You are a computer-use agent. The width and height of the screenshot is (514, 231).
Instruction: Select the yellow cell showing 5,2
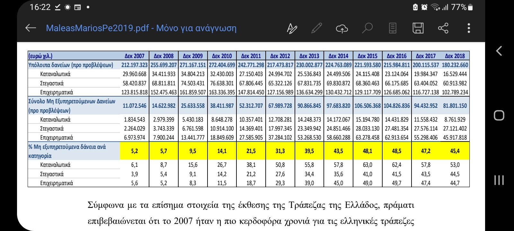(134, 151)
